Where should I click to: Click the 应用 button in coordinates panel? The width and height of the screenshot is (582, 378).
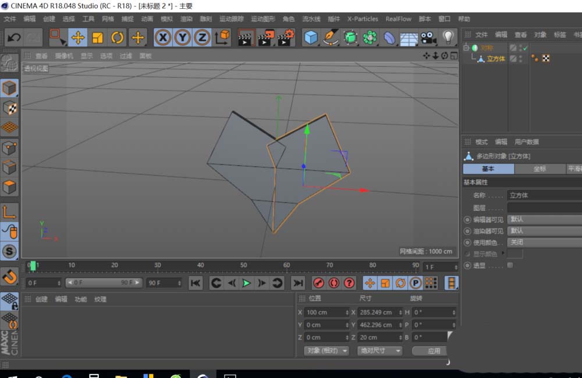coord(430,351)
